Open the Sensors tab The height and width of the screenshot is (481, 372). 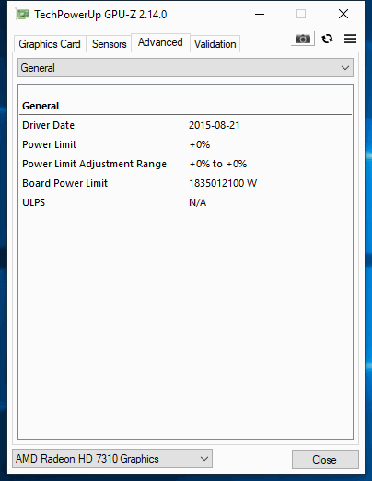click(109, 44)
